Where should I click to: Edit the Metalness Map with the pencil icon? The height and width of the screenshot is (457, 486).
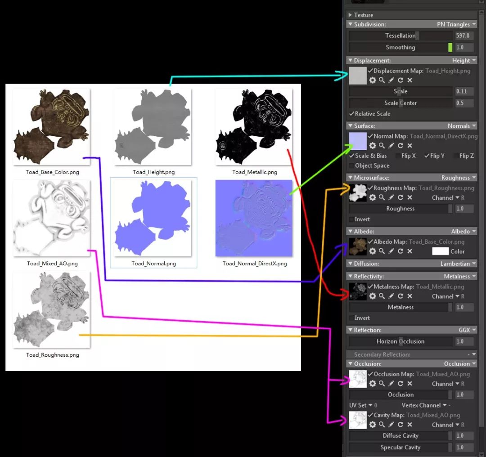coord(391,296)
